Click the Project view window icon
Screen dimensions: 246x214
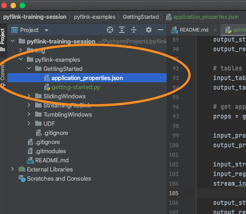[15, 30]
